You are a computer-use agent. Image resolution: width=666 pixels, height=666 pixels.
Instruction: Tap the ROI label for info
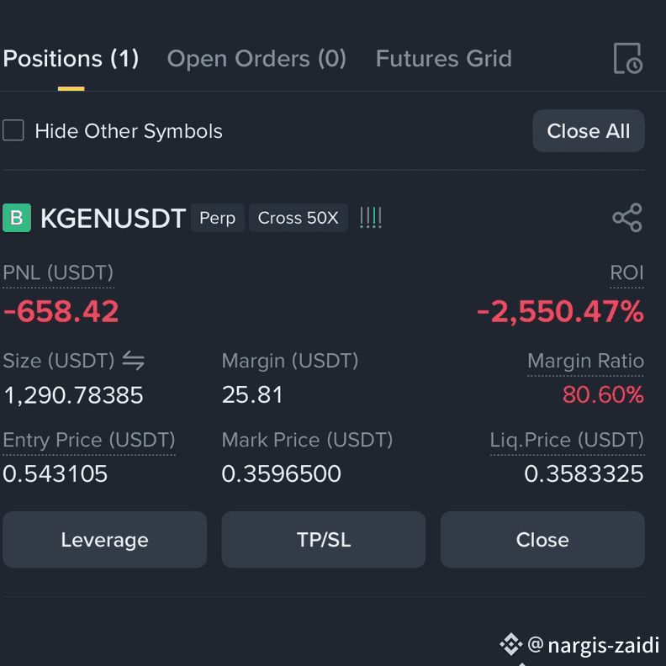tap(626, 272)
